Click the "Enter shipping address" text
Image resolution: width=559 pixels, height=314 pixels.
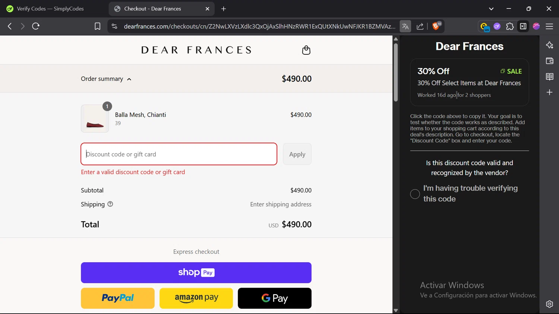pos(281,204)
